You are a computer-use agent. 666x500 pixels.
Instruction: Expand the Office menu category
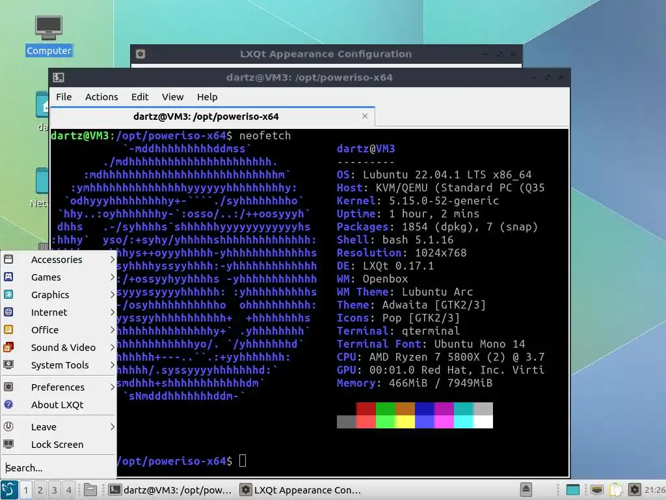click(59, 330)
